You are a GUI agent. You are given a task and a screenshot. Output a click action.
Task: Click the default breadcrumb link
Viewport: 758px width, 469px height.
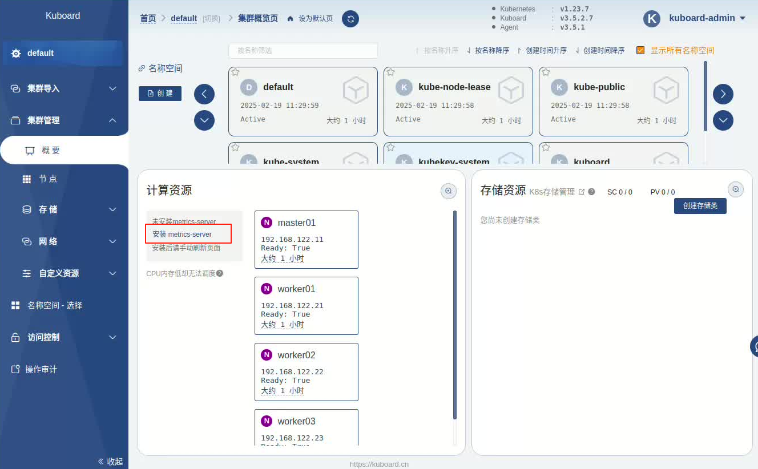point(184,19)
